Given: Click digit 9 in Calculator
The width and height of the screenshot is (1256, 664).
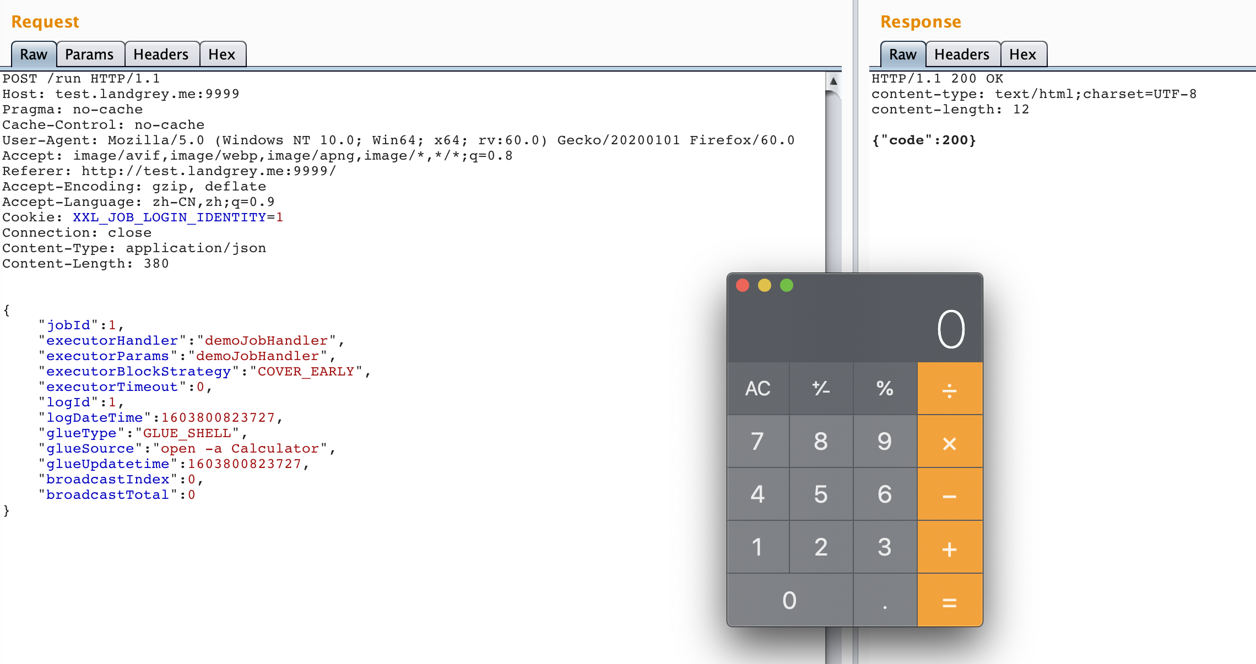Looking at the screenshot, I should 885,441.
